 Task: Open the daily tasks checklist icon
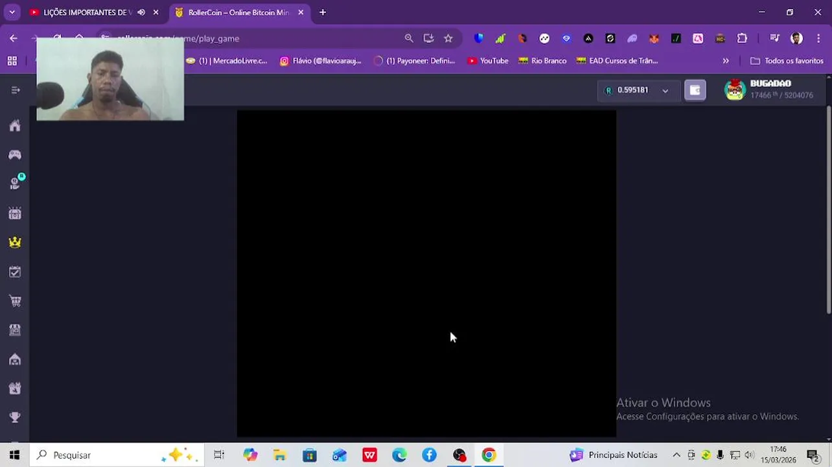(x=15, y=272)
